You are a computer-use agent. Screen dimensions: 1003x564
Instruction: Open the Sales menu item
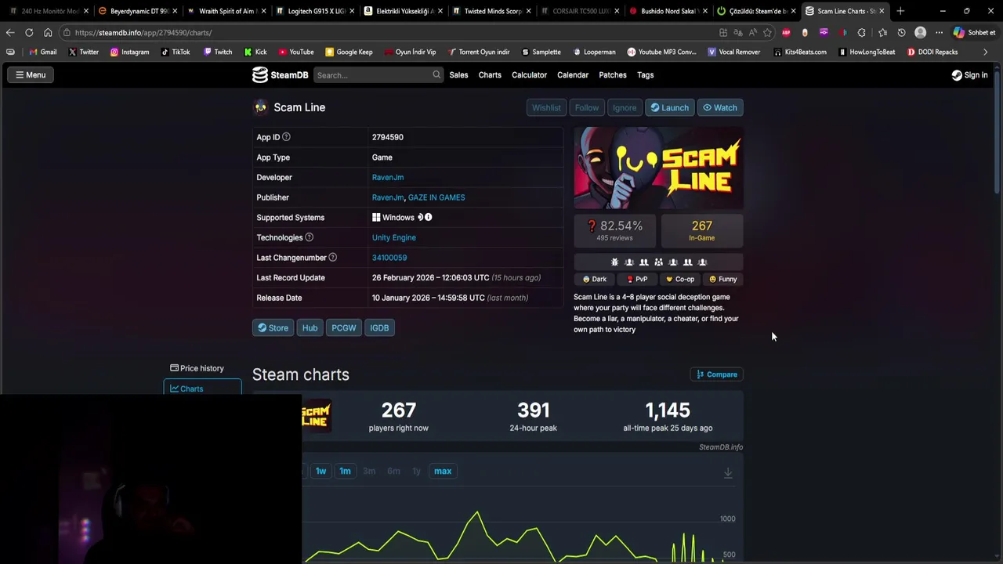(x=458, y=75)
